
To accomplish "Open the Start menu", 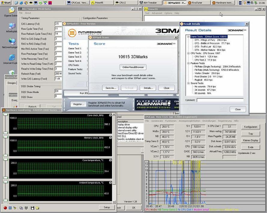I will click(x=6, y=2).
